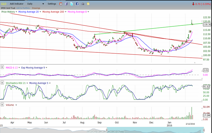Click the Add to Portfolio link
Viewport: 212px width, 133px height.
[22, 8]
